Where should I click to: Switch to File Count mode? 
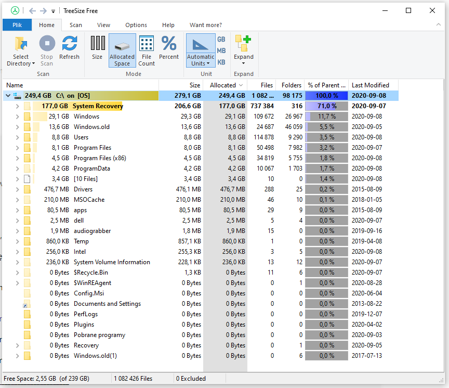coord(147,51)
